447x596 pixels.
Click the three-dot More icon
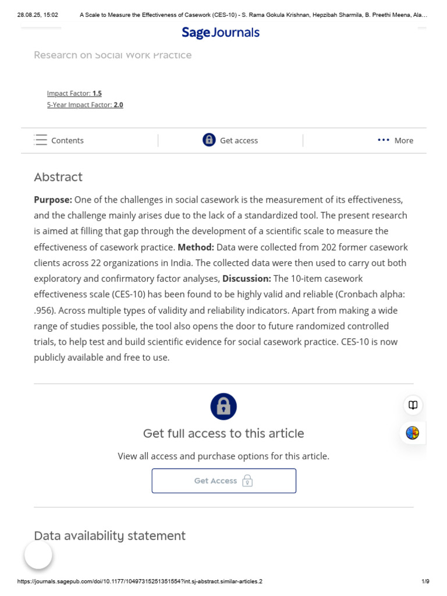(384, 140)
